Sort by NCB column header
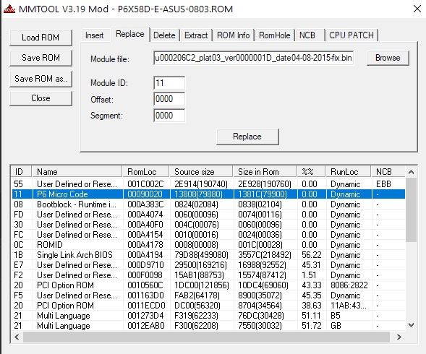 point(388,171)
